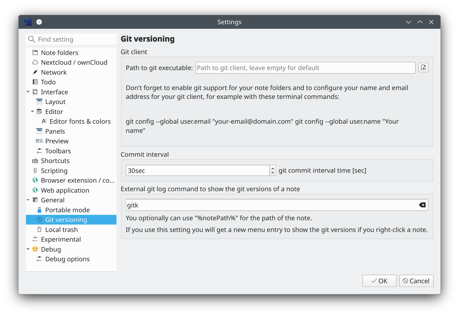Open Editor fonts & colors via its icon
This screenshot has height=316, width=459.
[x=44, y=121]
